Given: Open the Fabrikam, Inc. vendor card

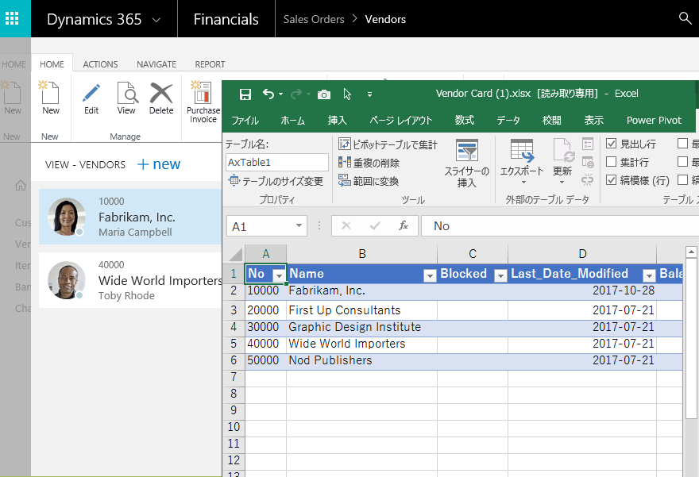Looking at the screenshot, I should 130,217.
